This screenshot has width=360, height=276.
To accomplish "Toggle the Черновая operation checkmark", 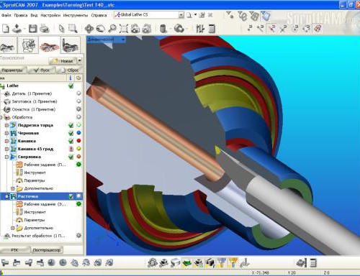I will [71, 133].
